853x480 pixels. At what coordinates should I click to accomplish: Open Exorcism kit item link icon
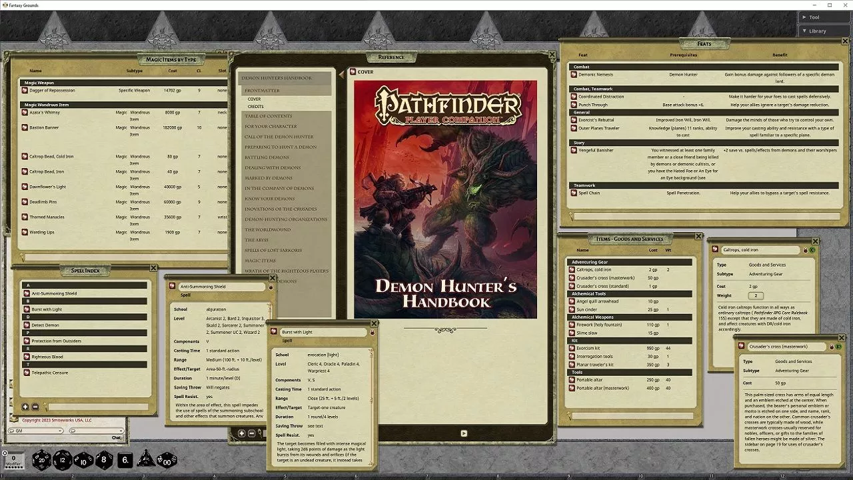coord(572,348)
